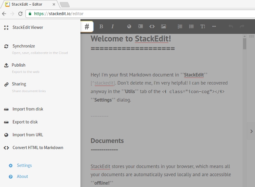This screenshot has width=255, height=187.
Task: Click the Import from URL globe icon
Action: pos(6,135)
